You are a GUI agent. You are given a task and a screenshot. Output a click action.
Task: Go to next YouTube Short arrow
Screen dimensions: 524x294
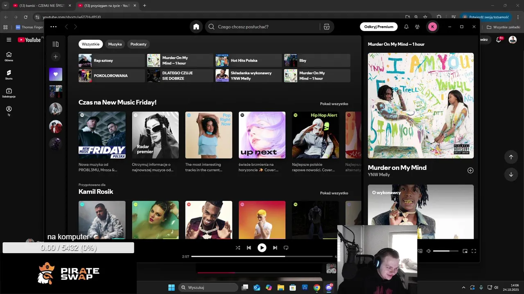point(511,175)
